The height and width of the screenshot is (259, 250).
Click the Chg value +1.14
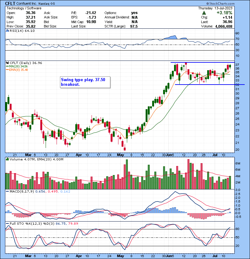[227, 17]
